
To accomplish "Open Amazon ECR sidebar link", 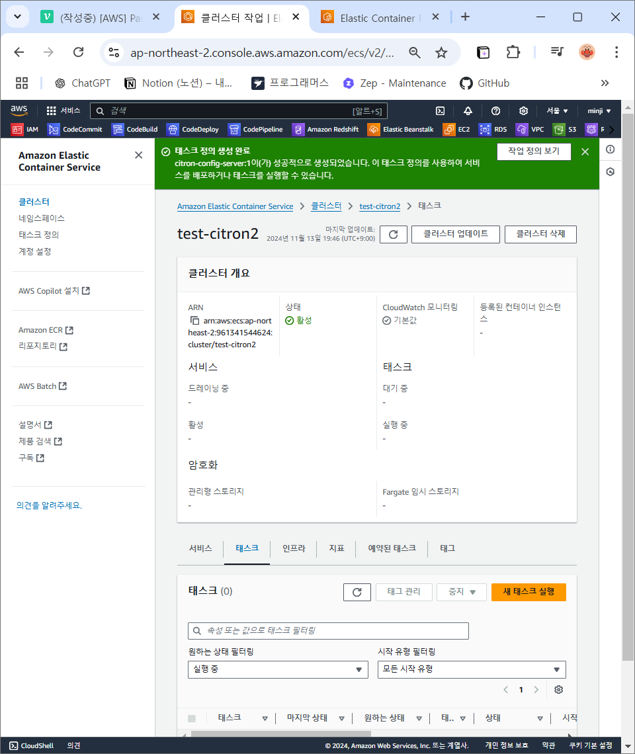I will pos(46,330).
